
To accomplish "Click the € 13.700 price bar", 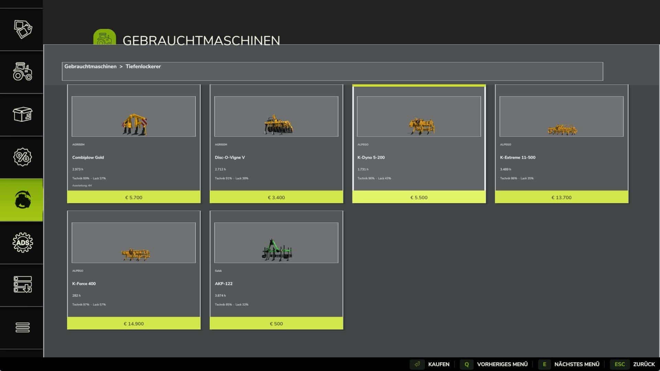I will tap(562, 197).
